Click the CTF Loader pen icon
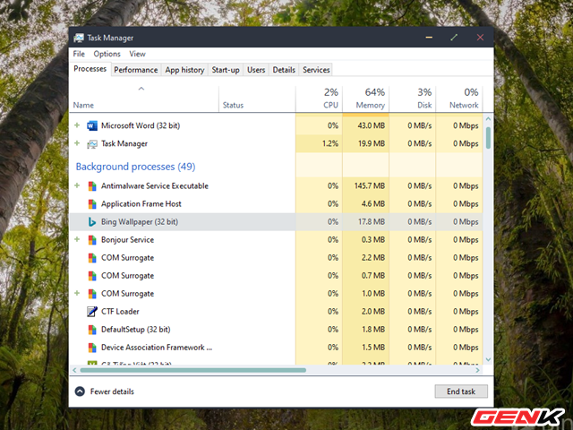Screen dimensions: 573x430 point(92,312)
